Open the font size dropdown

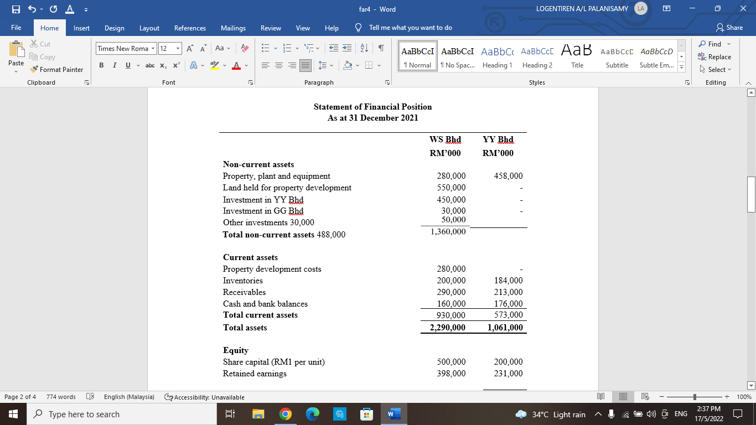pyautogui.click(x=178, y=49)
